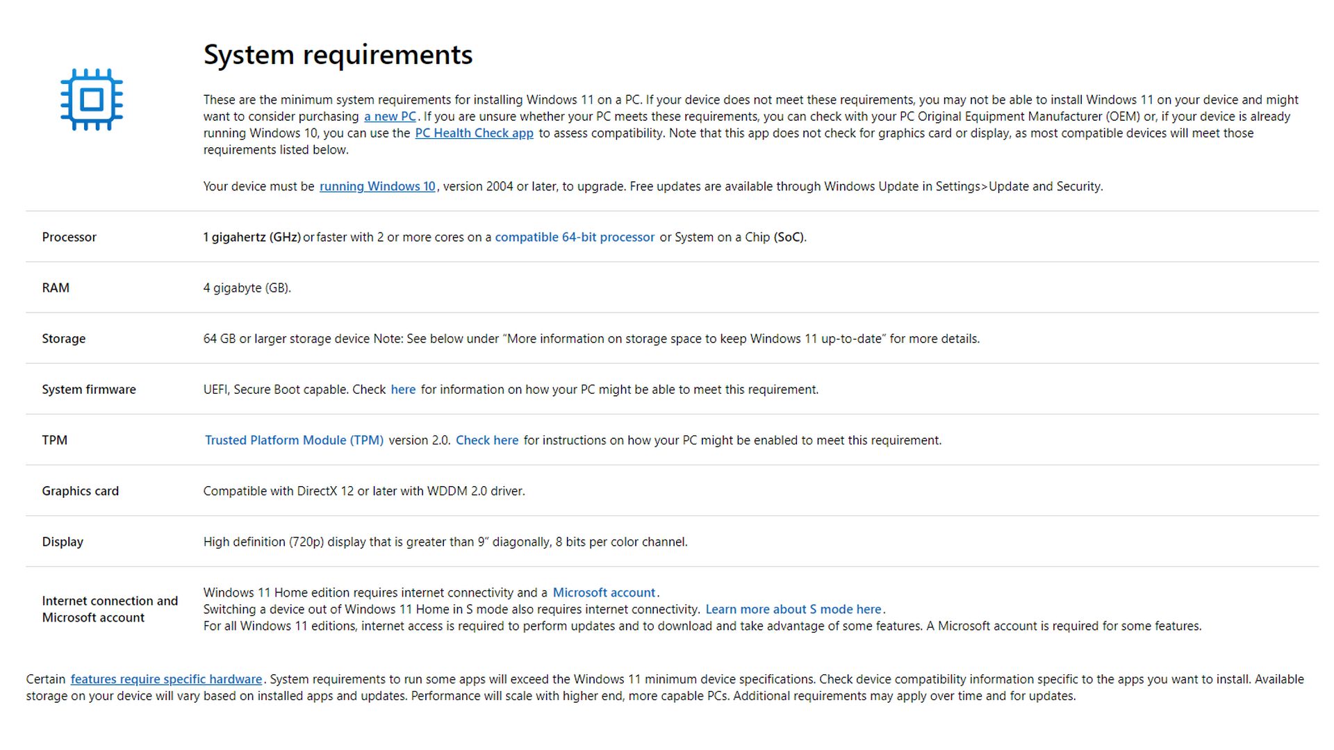Click the Storage row label
Viewport: 1334px width, 750px height.
[63, 339]
